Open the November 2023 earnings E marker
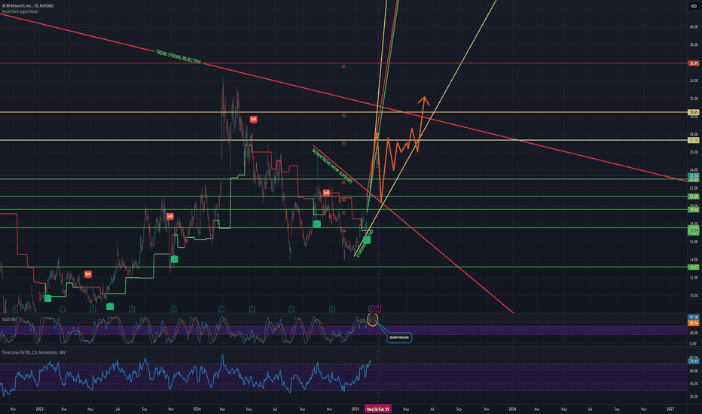 (x=174, y=309)
